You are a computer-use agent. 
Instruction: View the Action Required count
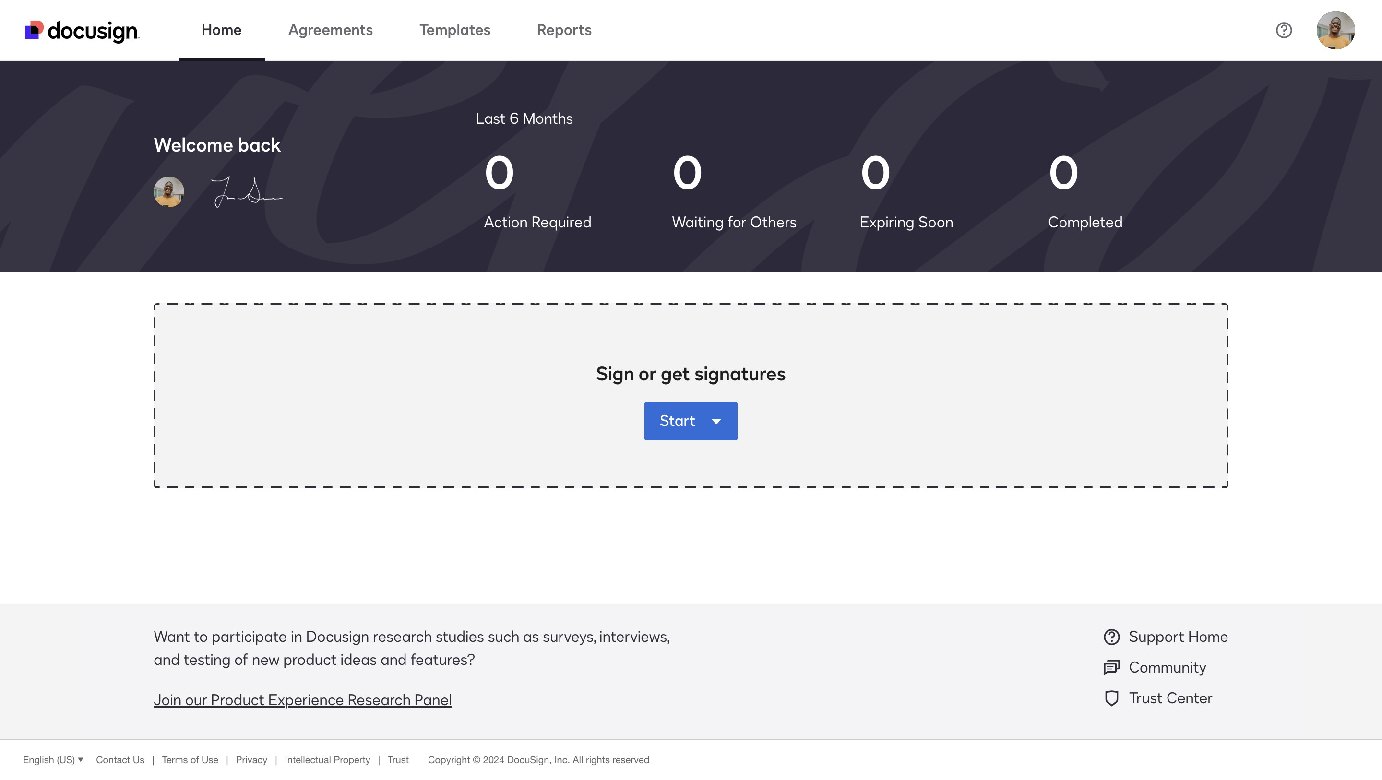(499, 173)
